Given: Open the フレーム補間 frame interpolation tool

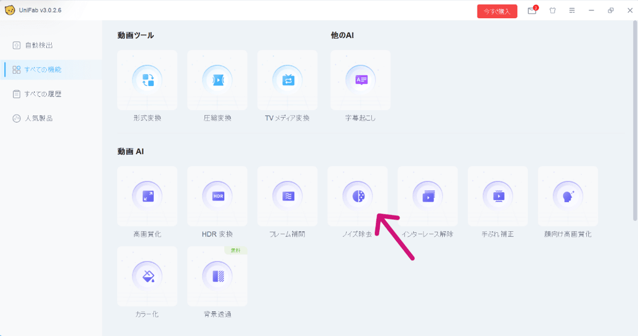Looking at the screenshot, I should pyautogui.click(x=287, y=197).
